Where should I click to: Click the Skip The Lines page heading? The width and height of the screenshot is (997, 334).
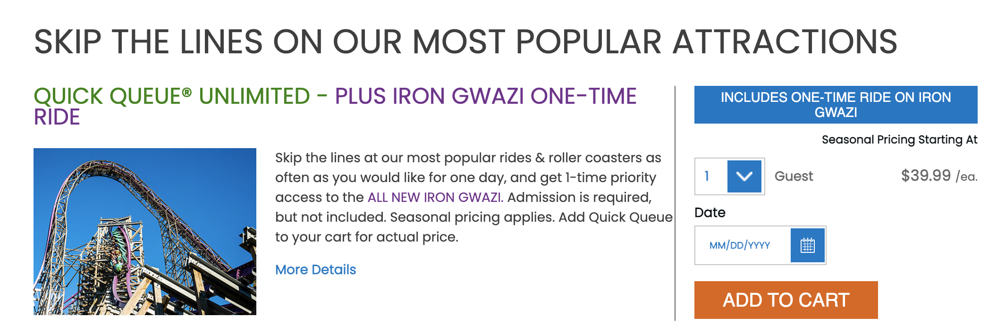(465, 42)
